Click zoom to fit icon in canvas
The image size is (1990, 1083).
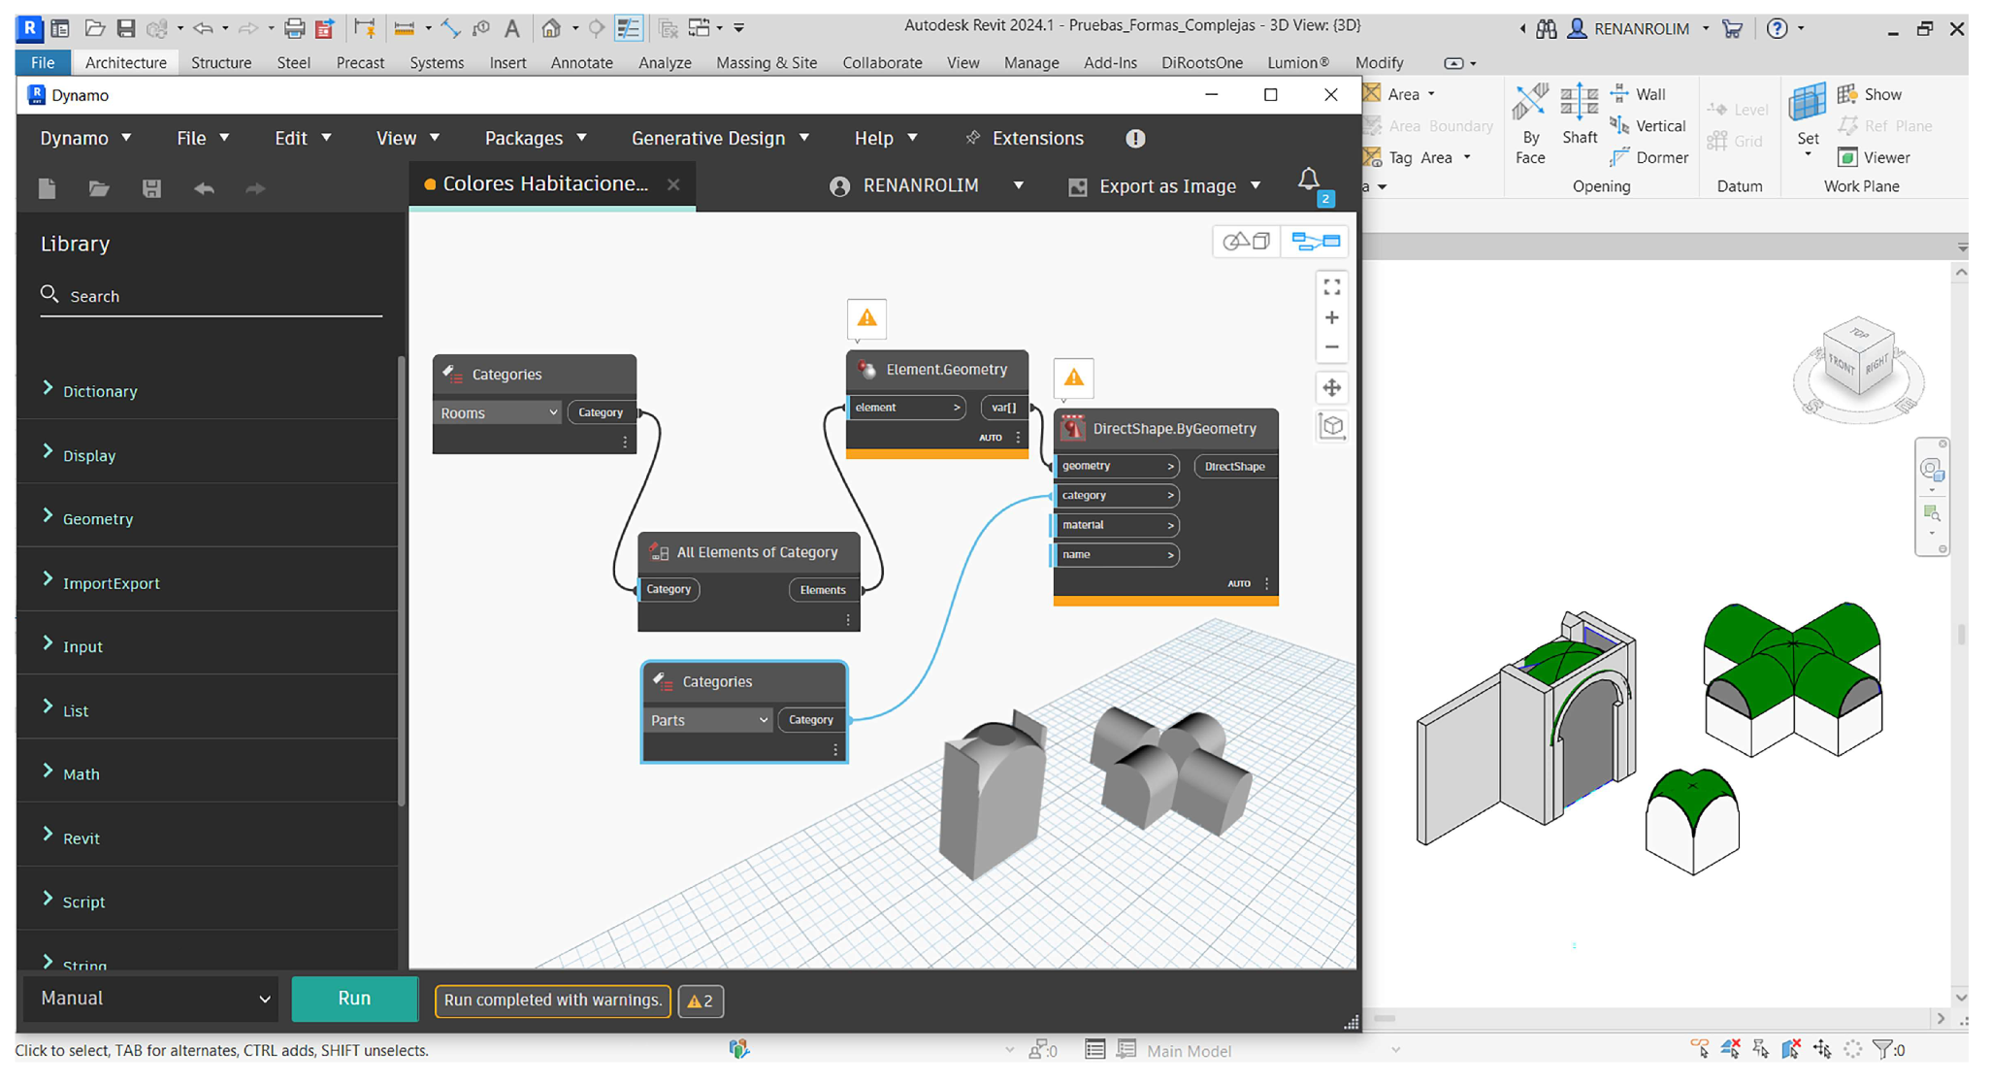[x=1331, y=287]
